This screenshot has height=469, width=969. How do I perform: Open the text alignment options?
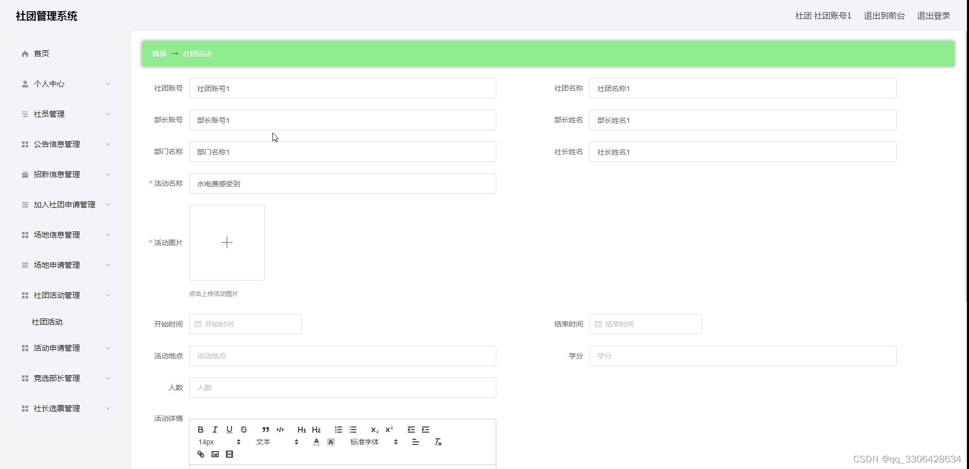416,442
